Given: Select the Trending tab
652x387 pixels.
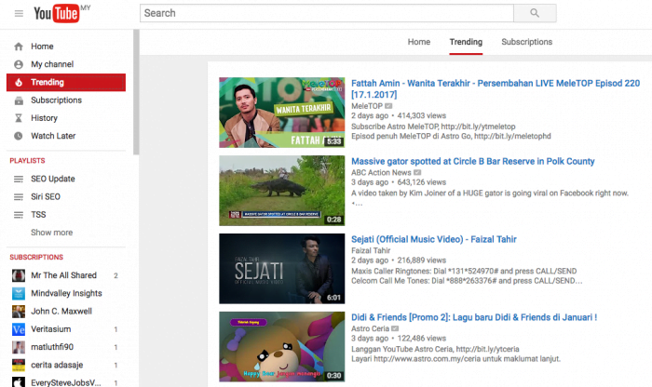Looking at the screenshot, I should 466,42.
